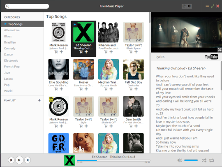This screenshot has width=222, height=167.
Task: Open YouTube logo link
Action: click(211, 57)
